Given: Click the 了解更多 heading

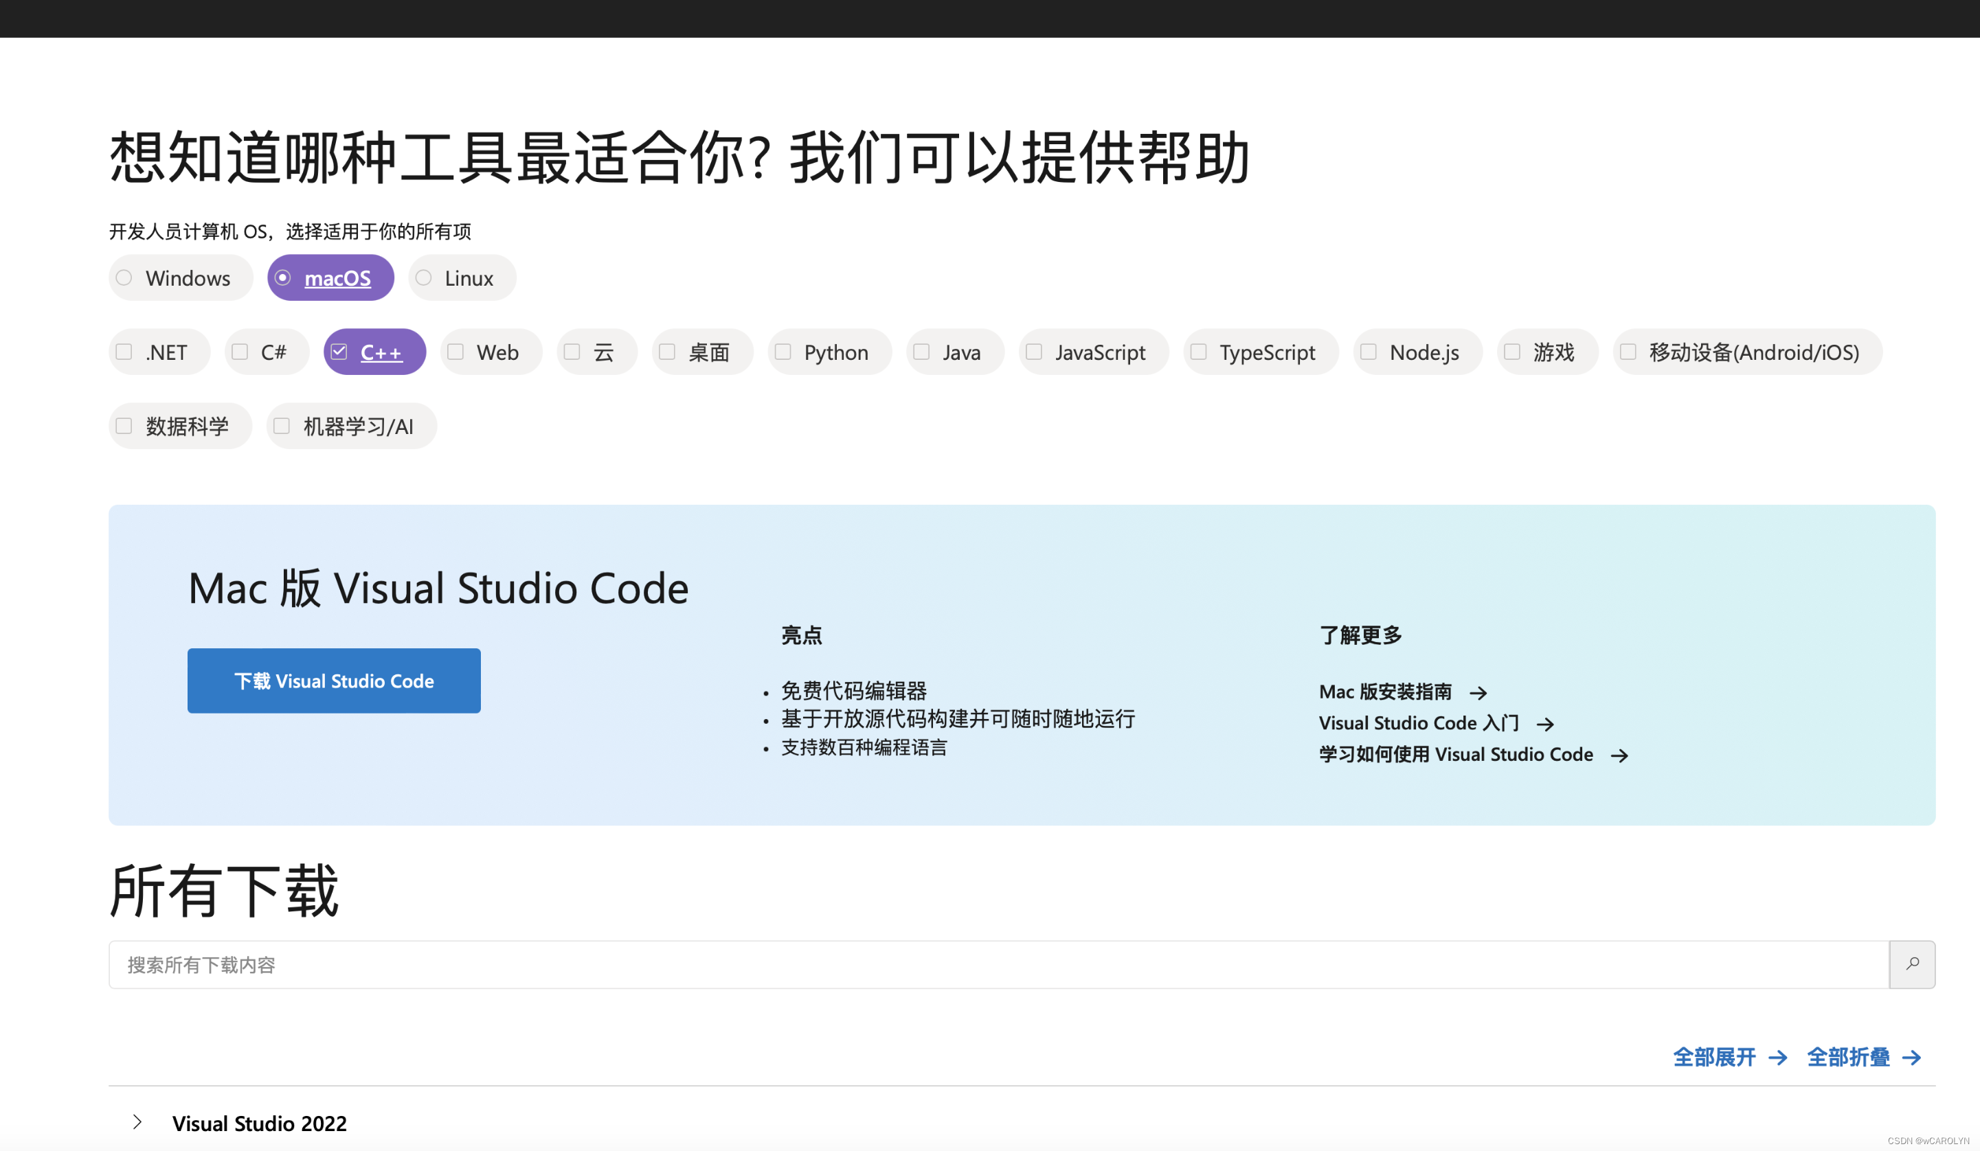Looking at the screenshot, I should pyautogui.click(x=1361, y=636).
